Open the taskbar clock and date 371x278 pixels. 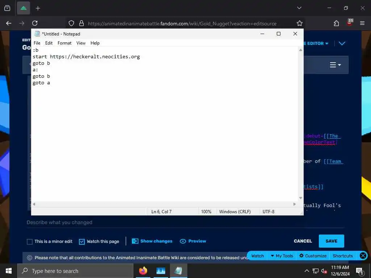coord(340,271)
